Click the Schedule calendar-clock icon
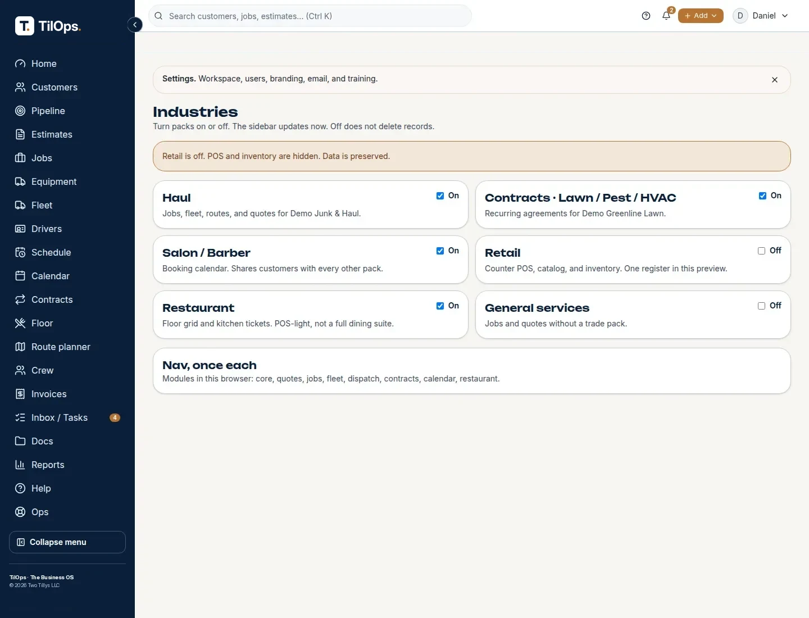The width and height of the screenshot is (809, 618). pyautogui.click(x=20, y=252)
